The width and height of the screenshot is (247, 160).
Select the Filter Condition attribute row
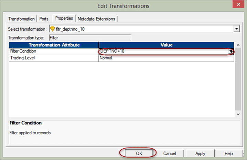[x=54, y=52]
